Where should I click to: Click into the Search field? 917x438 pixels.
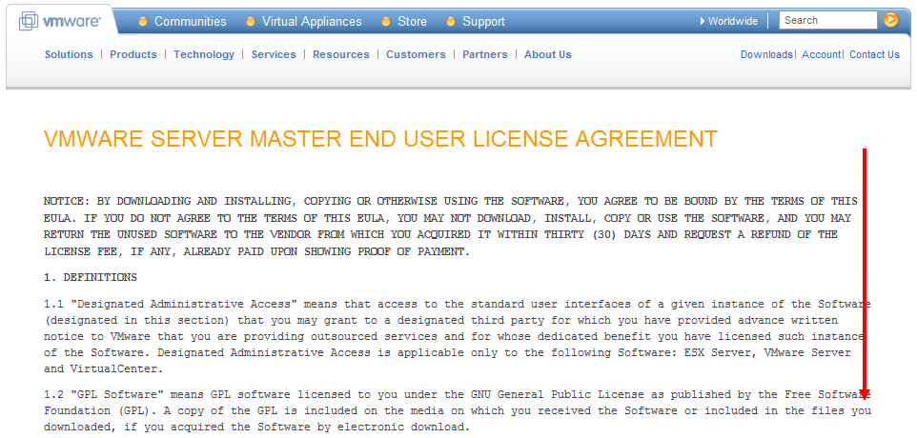pyautogui.click(x=828, y=20)
